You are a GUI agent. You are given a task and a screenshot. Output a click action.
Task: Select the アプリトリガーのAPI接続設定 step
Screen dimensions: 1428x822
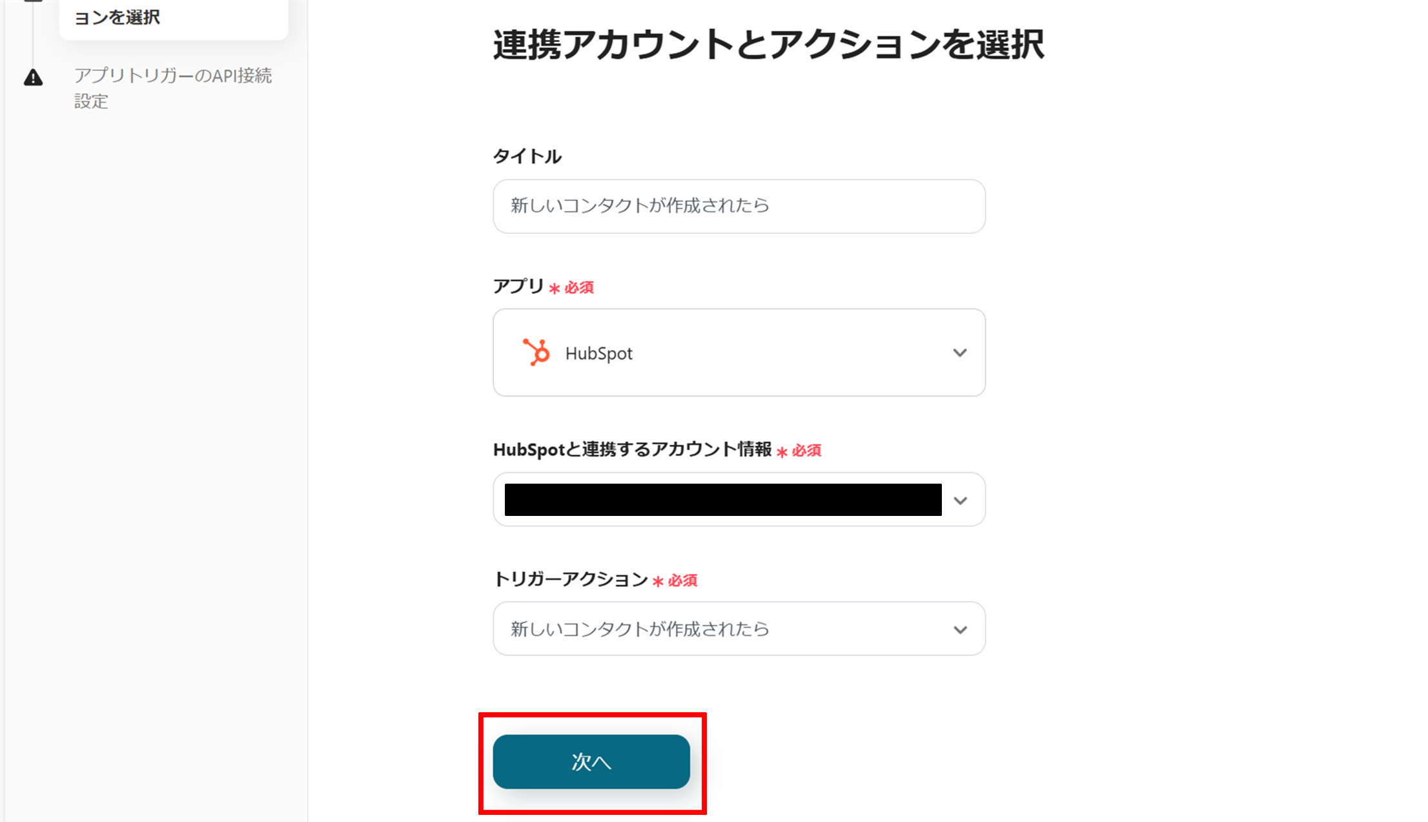(174, 88)
